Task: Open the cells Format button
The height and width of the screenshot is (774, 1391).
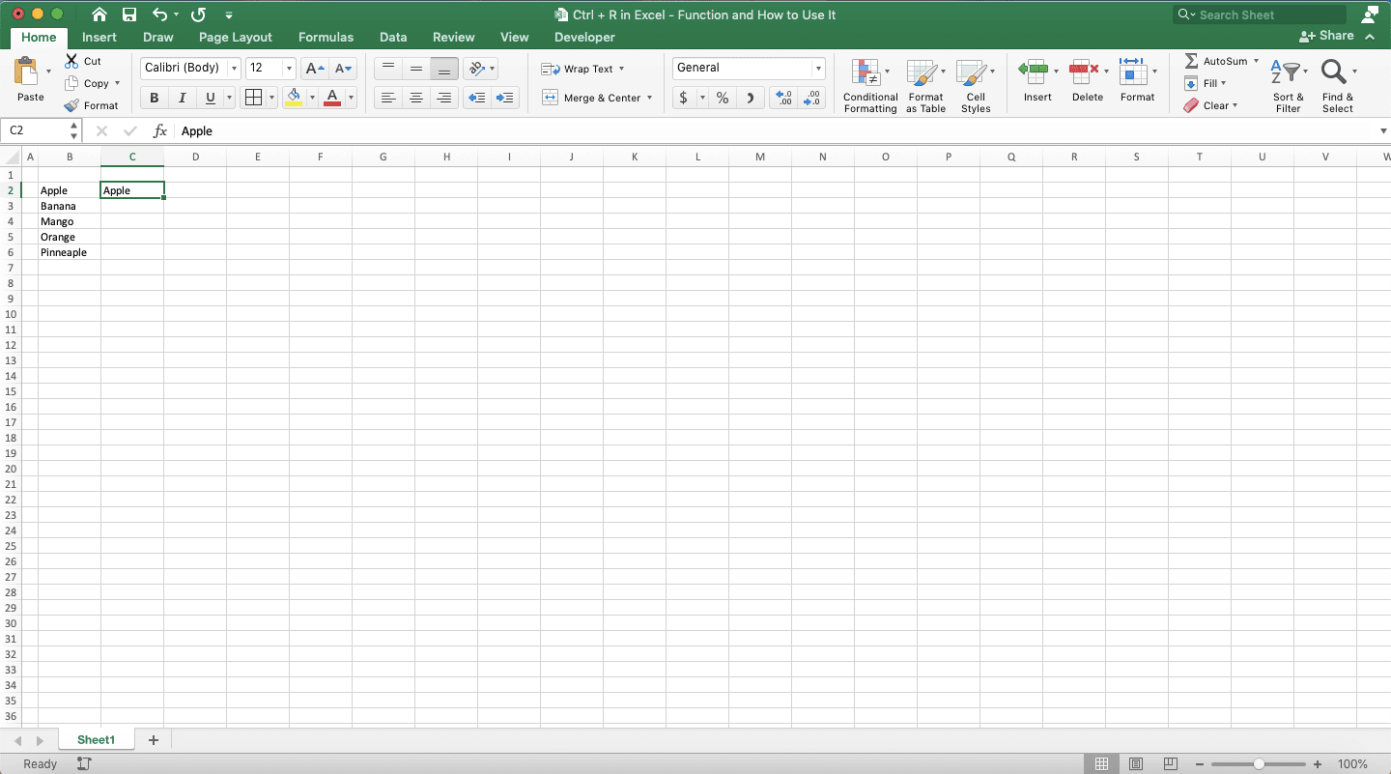Action: pos(1138,79)
